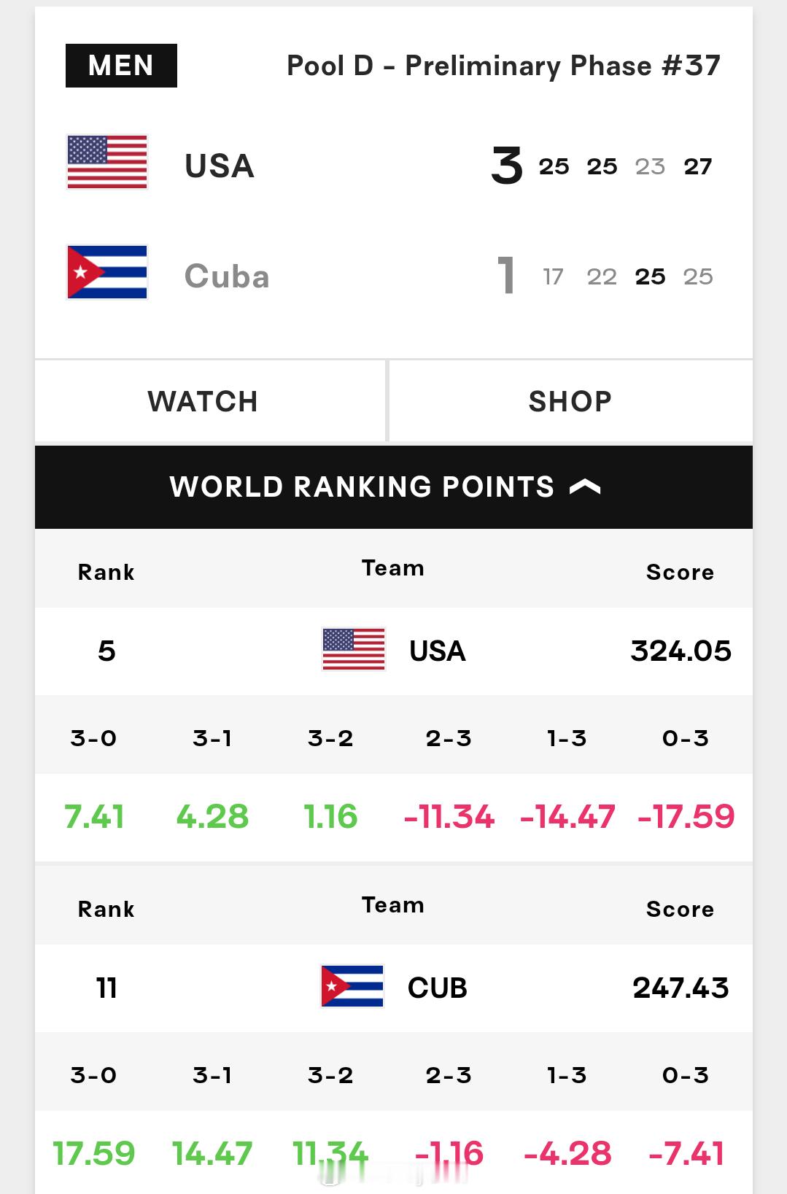
Task: Click USA fourth set score 27
Action: 698,166
